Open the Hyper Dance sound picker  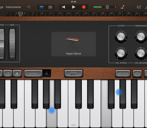(73, 44)
